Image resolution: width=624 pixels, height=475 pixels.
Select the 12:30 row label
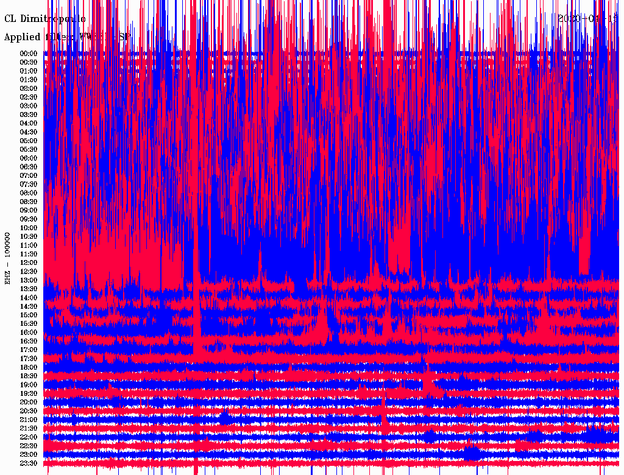pyautogui.click(x=29, y=272)
